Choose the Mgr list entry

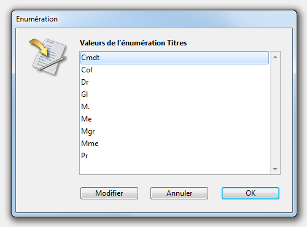(174, 131)
